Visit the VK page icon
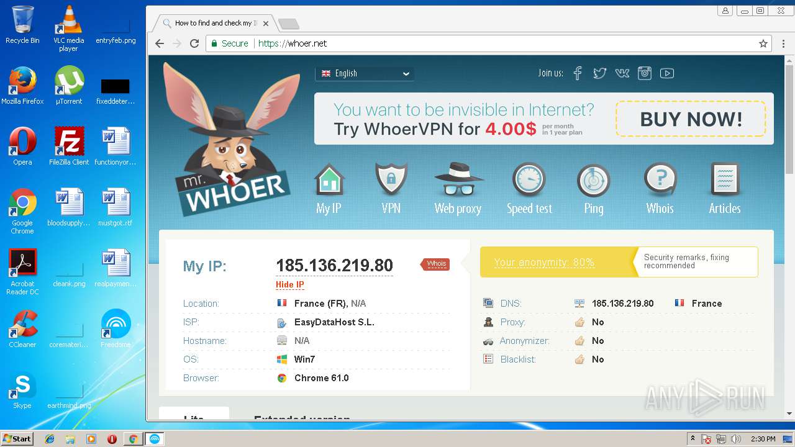This screenshot has width=795, height=447. click(622, 73)
